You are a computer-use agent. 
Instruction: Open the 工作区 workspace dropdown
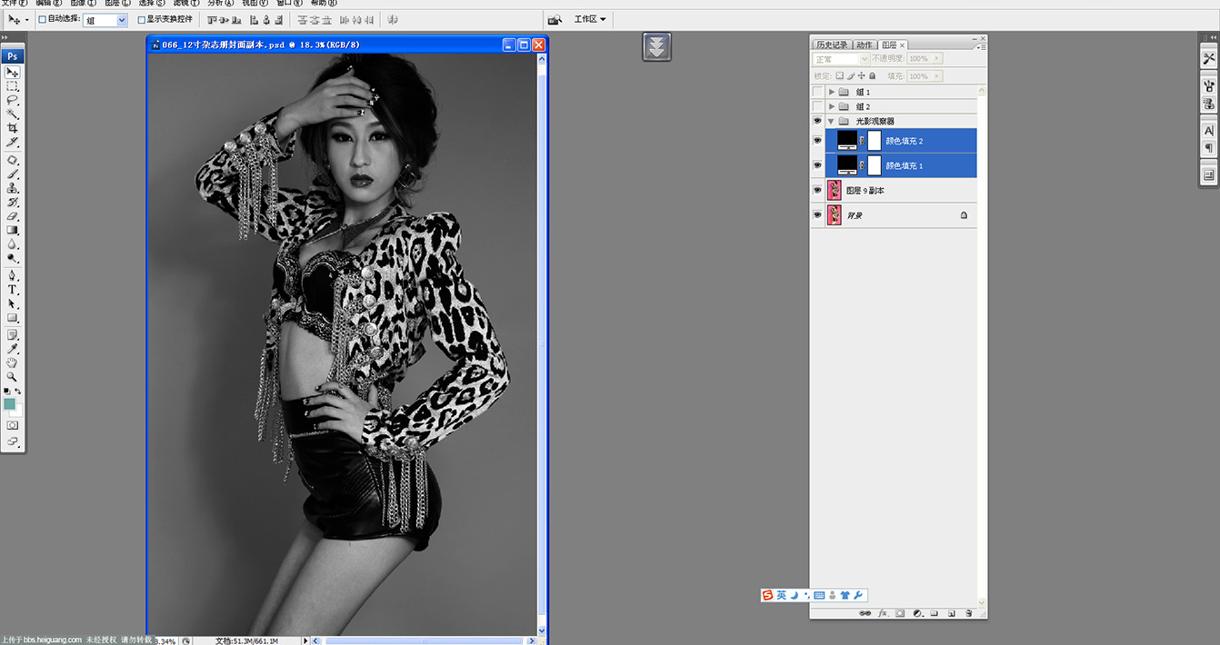590,19
